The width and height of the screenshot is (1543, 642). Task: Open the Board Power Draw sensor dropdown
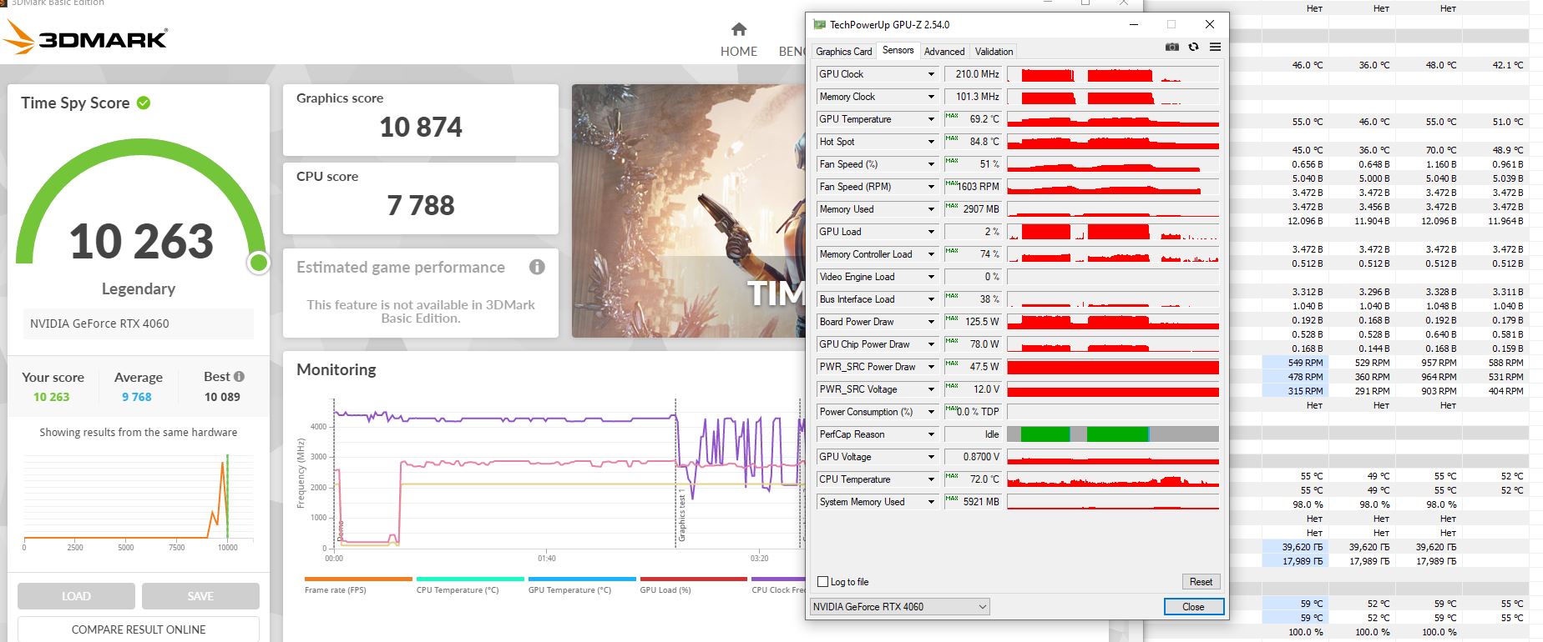click(931, 322)
